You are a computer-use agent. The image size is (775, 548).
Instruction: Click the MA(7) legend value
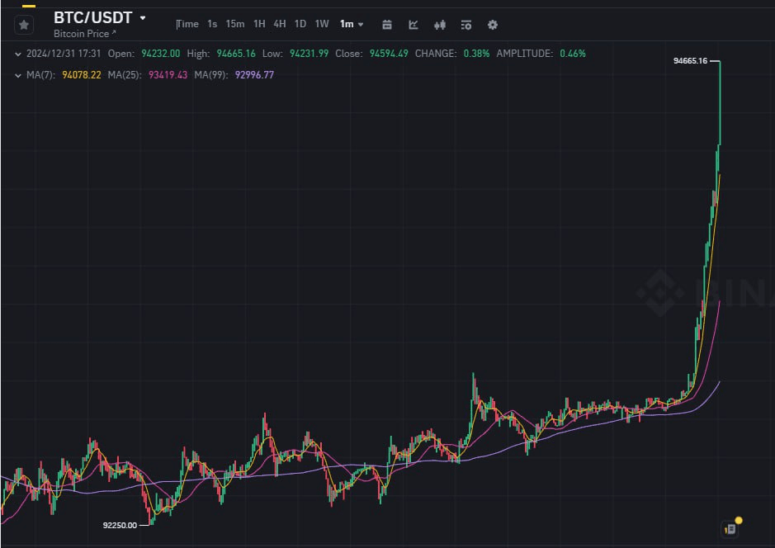[82, 73]
